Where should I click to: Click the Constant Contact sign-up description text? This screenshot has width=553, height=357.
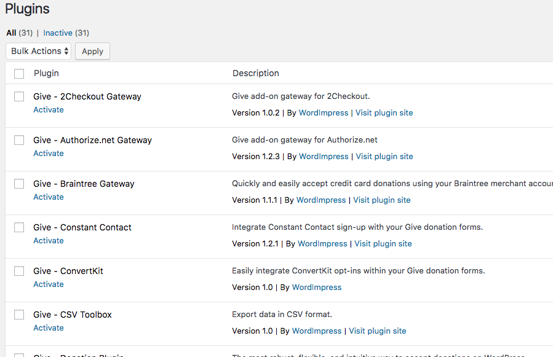coord(357,227)
